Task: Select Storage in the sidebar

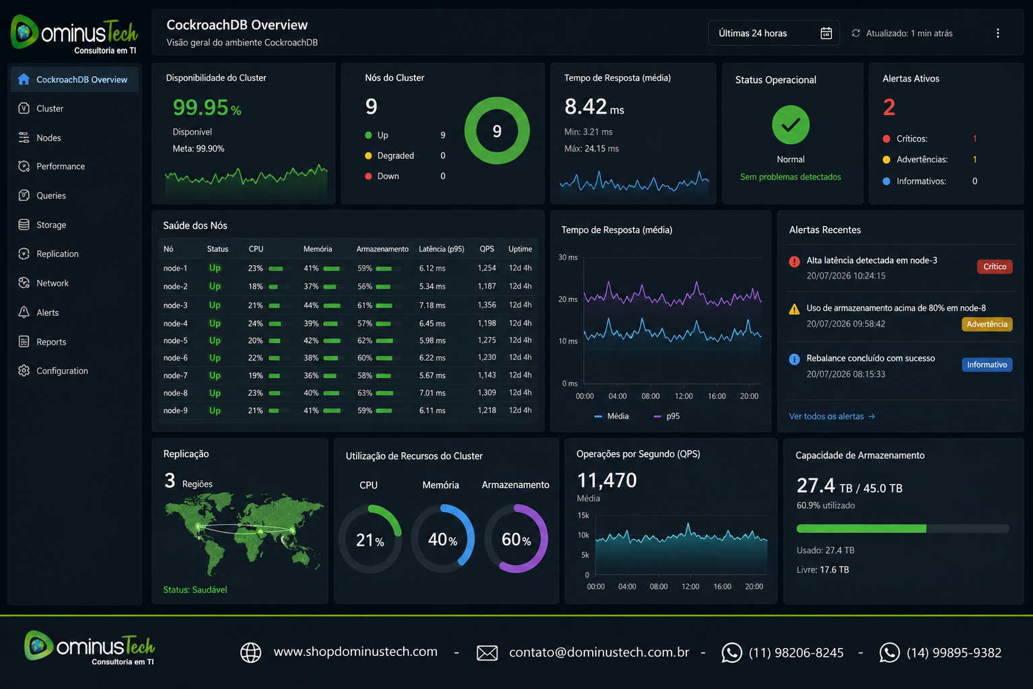Action: click(51, 225)
